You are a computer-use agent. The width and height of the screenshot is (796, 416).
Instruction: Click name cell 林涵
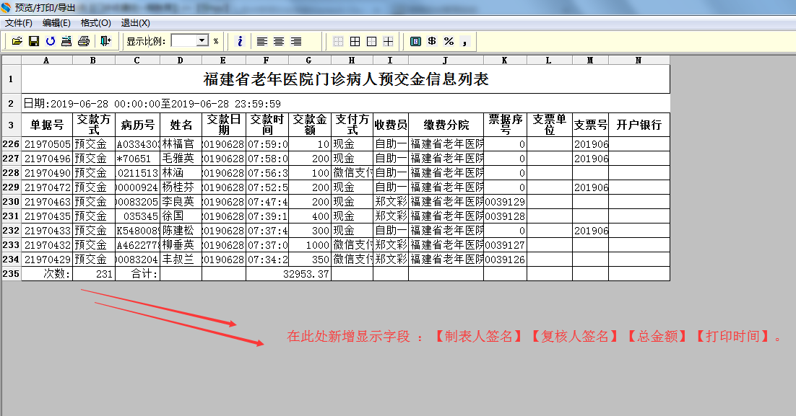coord(181,173)
